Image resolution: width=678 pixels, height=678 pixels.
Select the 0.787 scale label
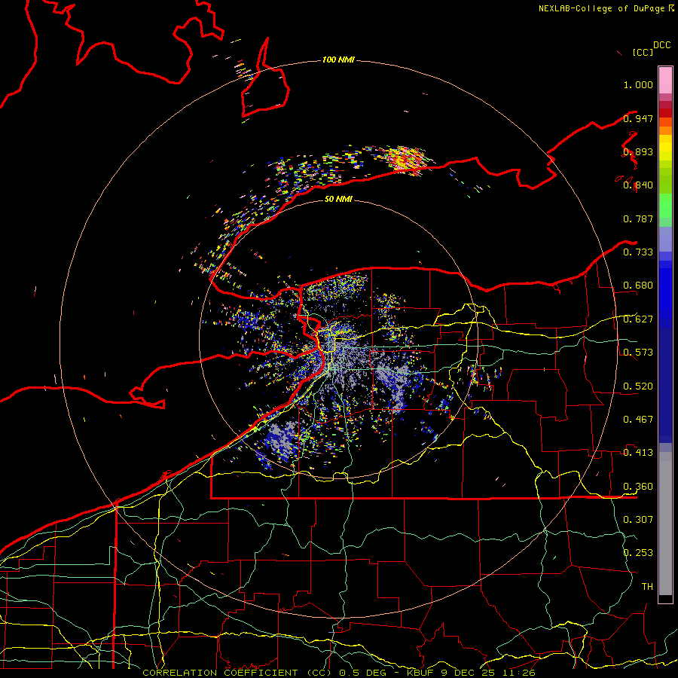[638, 218]
